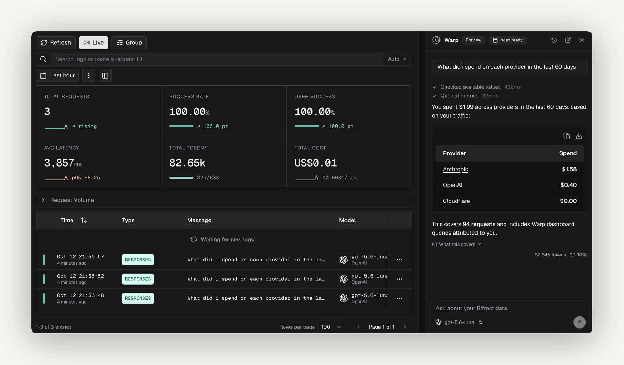Toggle Live log streaming
Image resolution: width=624 pixels, height=365 pixels.
pos(93,42)
